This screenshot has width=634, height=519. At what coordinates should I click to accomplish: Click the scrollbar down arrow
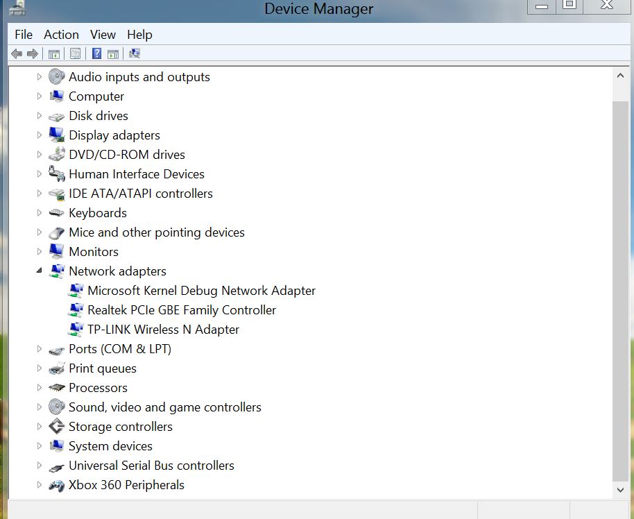point(620,489)
